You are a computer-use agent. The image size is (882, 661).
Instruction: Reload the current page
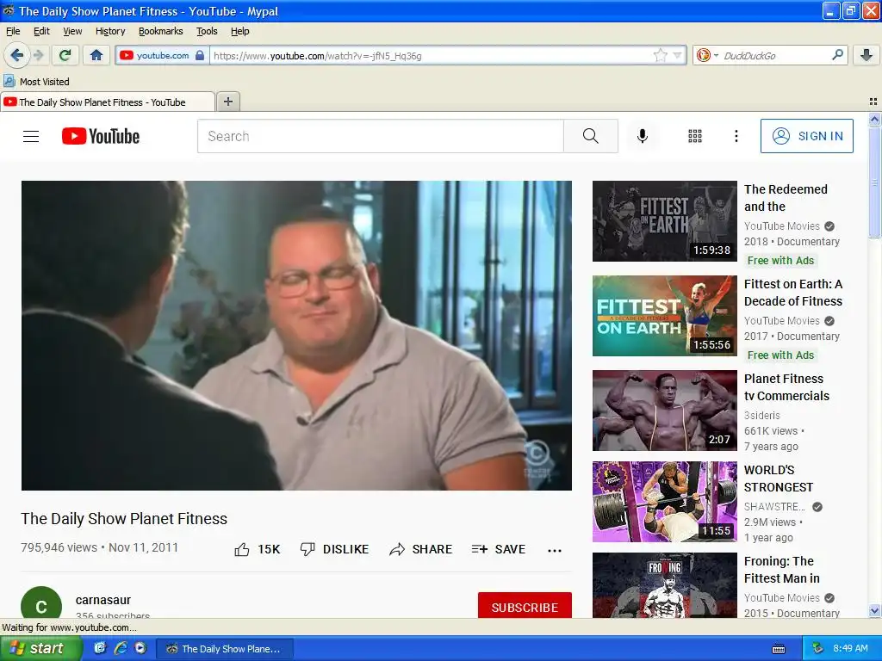(65, 55)
